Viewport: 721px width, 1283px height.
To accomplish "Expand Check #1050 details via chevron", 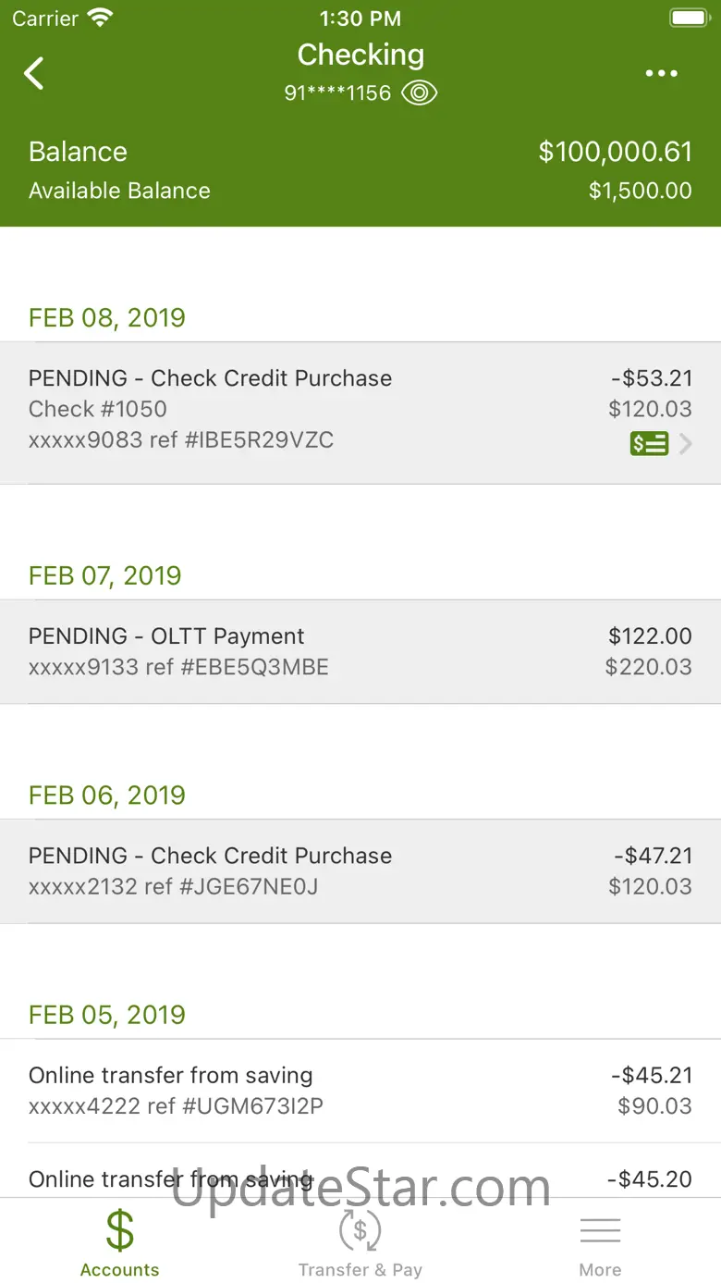I will tap(686, 444).
